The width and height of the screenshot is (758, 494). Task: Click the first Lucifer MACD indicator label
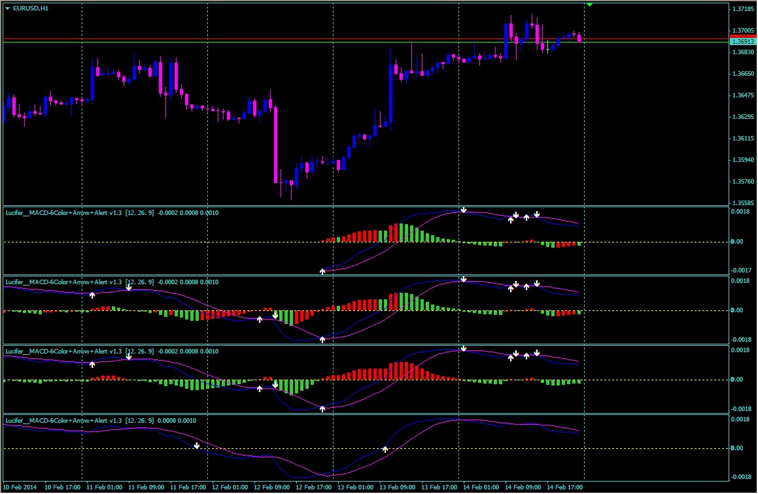click(78, 213)
